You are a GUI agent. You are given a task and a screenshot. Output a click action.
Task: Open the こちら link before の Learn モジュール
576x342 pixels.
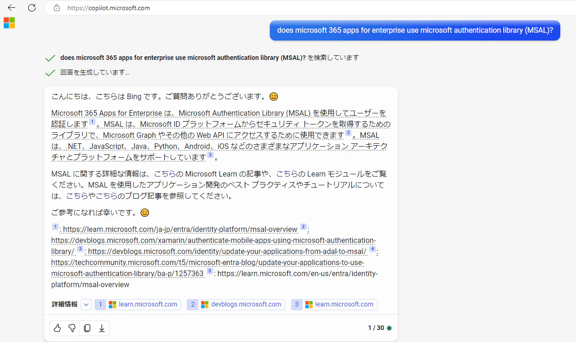[287, 174]
